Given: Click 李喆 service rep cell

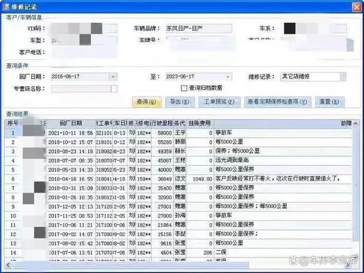Looking at the screenshot, I should point(180,234).
